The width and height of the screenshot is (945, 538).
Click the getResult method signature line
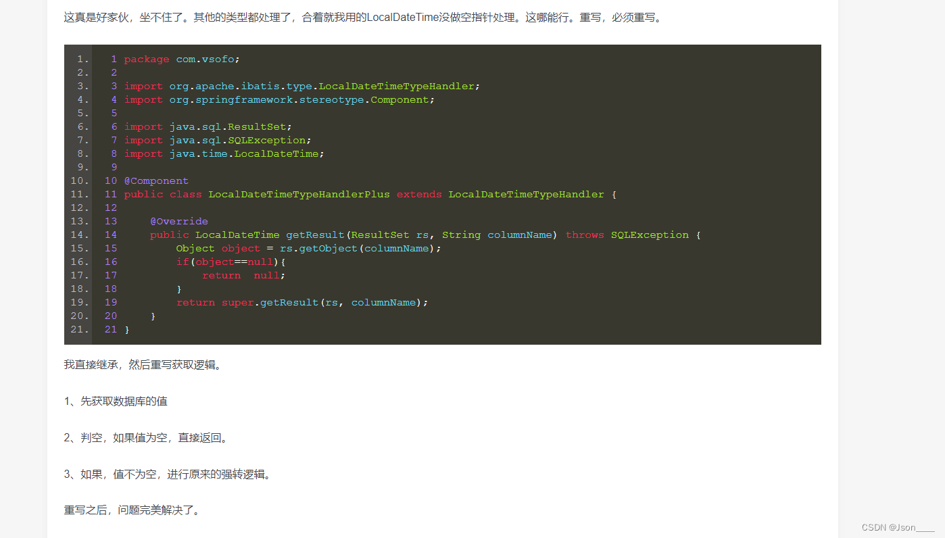[x=426, y=235]
